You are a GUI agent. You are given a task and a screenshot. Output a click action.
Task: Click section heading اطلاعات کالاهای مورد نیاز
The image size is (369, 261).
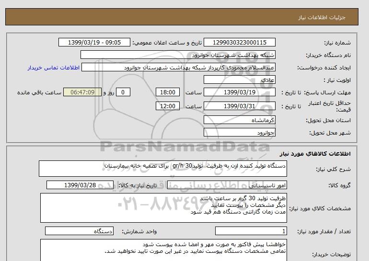click(315, 154)
